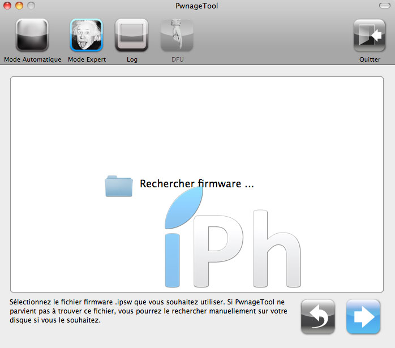Screen dimensions: 395x348
Task: Click the 'DFU' toolbar label
Action: pos(177,59)
